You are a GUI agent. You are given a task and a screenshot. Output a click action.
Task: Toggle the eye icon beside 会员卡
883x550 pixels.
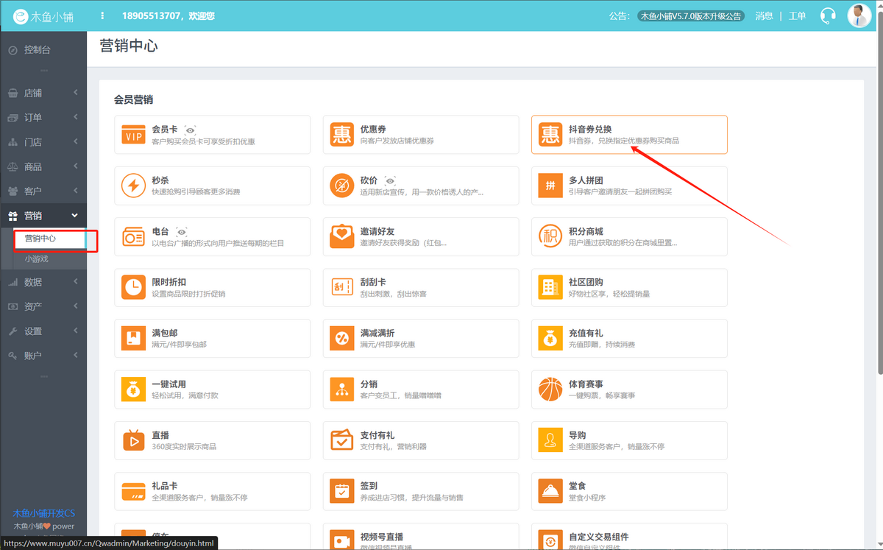pyautogui.click(x=190, y=130)
